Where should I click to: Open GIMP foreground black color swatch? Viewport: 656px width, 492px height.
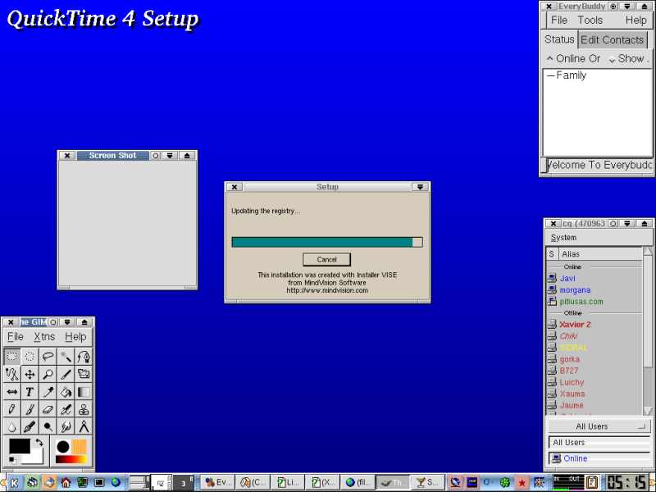tap(20, 446)
